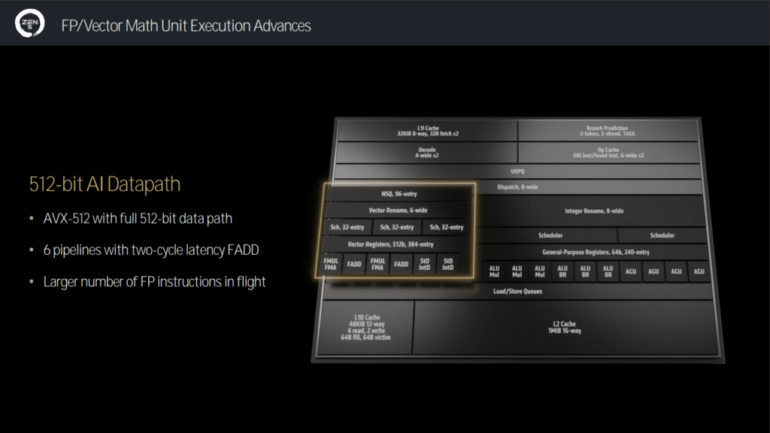770x433 pixels.
Task: Click the Zen 5 logo
Action: pos(29,23)
